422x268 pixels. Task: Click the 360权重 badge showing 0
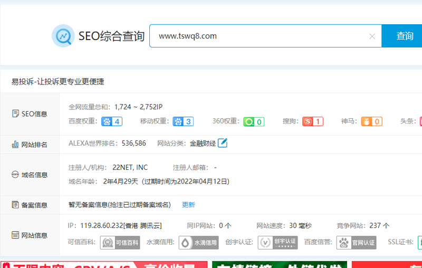pos(254,122)
